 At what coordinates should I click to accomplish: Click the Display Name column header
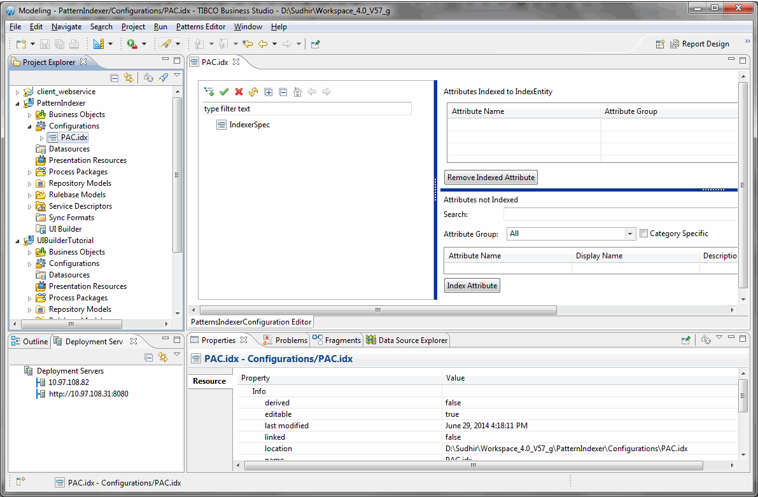coord(635,256)
